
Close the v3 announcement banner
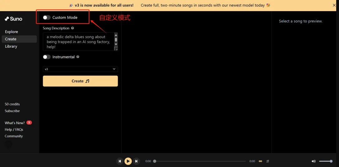coord(334,5)
